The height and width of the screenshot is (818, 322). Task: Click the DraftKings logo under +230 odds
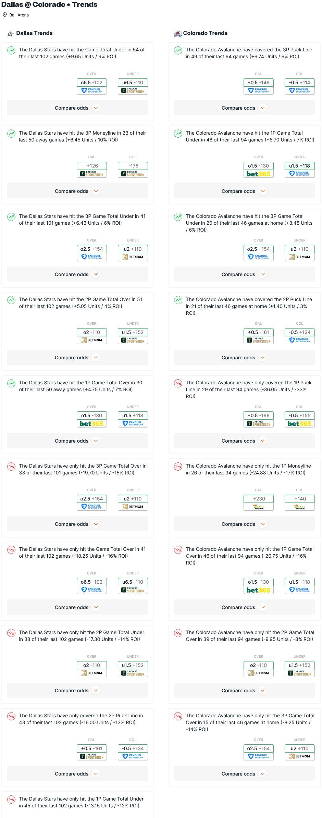point(259,507)
